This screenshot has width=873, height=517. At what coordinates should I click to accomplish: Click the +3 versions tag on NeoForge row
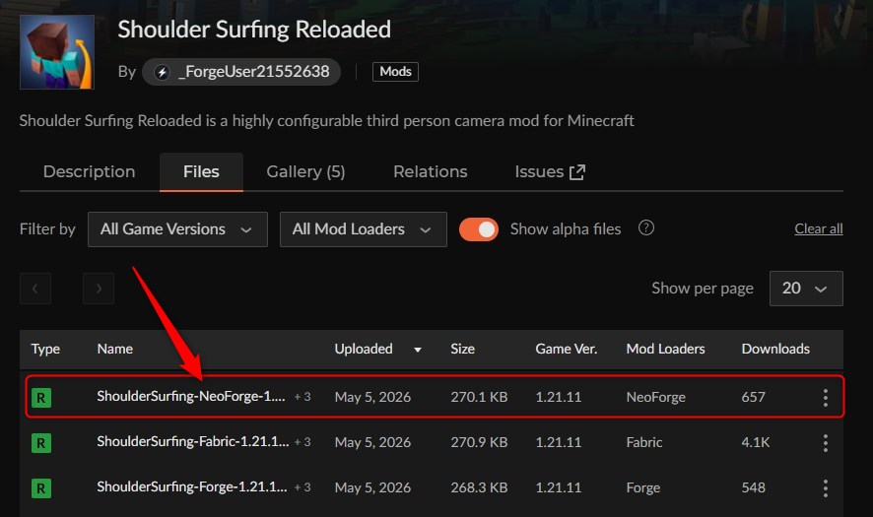tap(302, 397)
